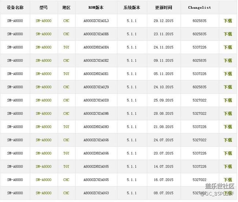This screenshot has height=202, width=238.
Task: Download ROM A8000ZCU2AOI8
Action: [x=228, y=100]
